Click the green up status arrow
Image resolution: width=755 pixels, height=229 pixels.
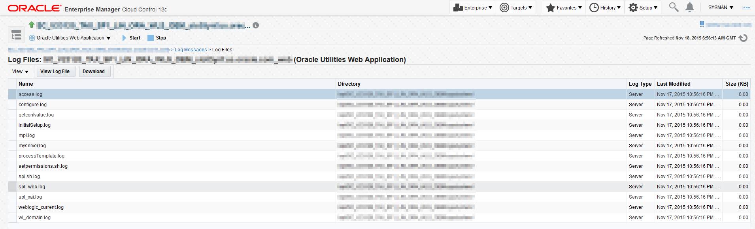click(x=32, y=24)
